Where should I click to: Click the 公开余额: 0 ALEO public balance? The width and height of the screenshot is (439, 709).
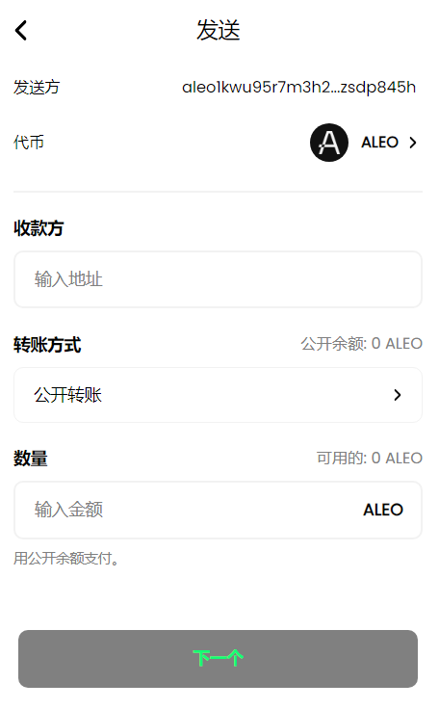point(362,344)
